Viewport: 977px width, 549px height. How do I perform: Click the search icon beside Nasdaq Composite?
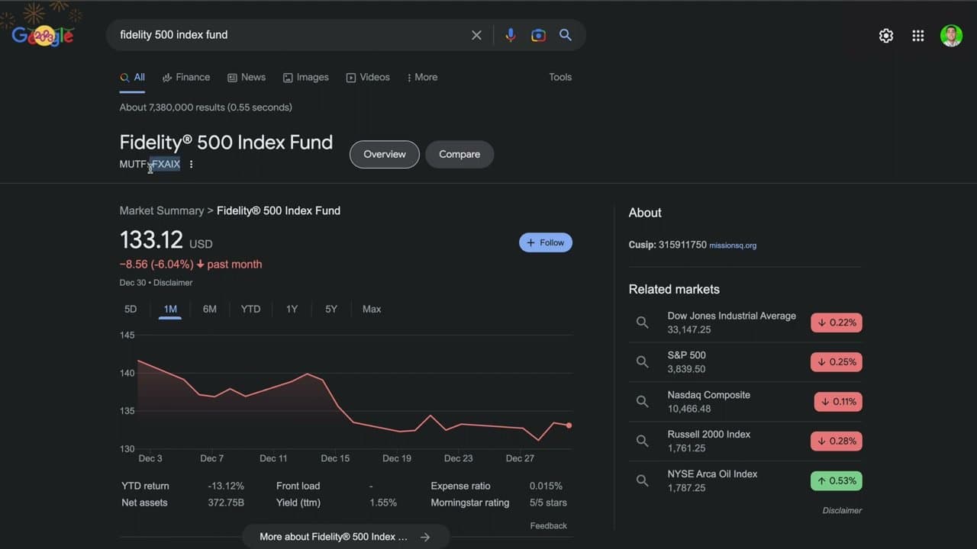point(642,401)
